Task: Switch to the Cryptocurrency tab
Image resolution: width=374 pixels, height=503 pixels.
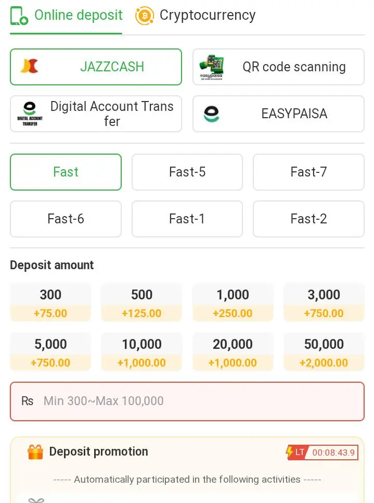Action: [x=195, y=16]
